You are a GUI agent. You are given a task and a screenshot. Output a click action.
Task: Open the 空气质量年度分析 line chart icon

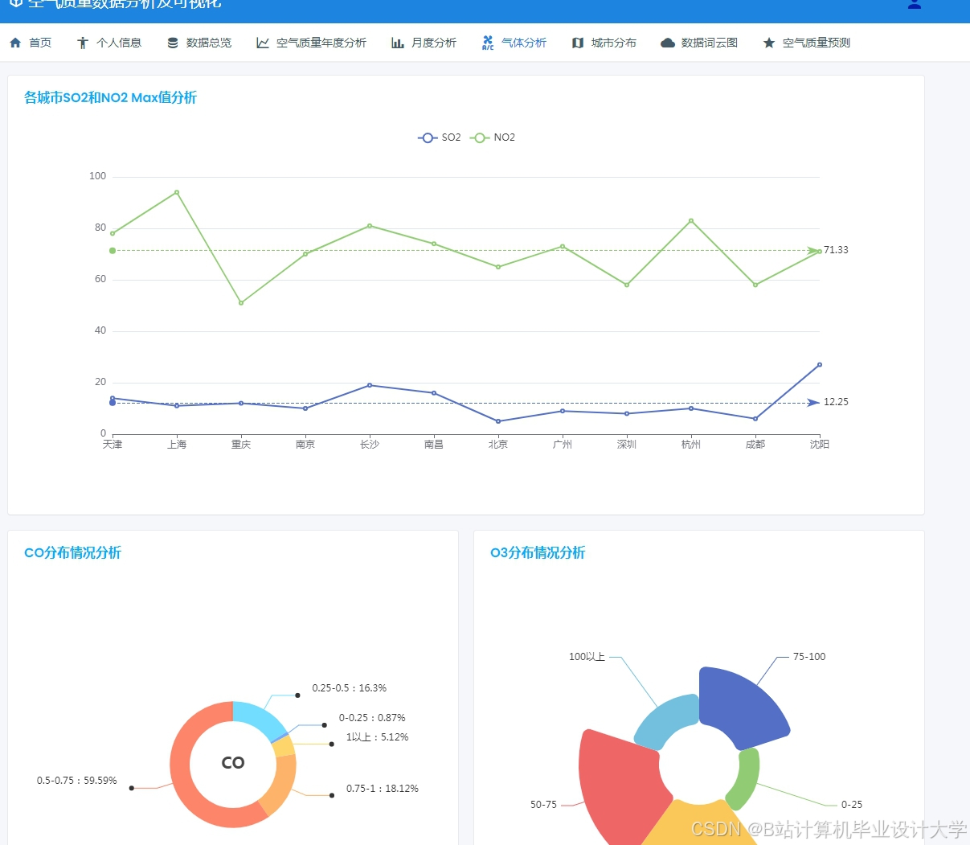[262, 42]
